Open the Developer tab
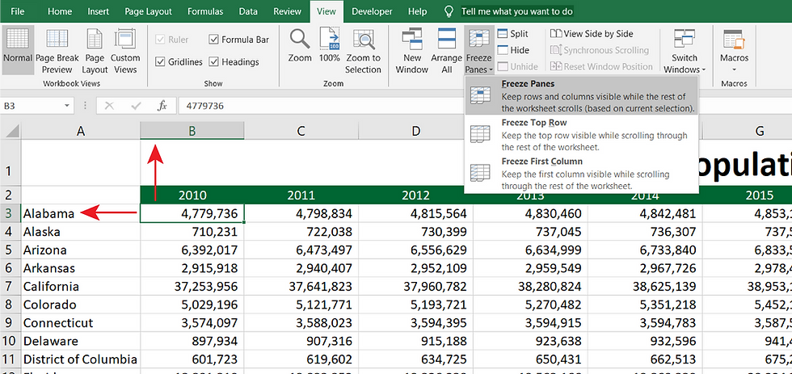The height and width of the screenshot is (374, 792). (x=372, y=11)
